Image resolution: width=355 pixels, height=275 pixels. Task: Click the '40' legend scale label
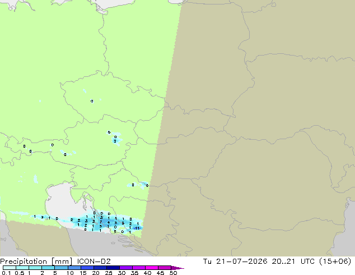tap(147, 273)
